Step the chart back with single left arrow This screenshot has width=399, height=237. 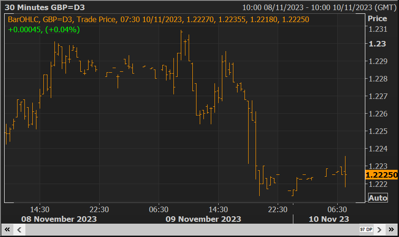point(19,230)
